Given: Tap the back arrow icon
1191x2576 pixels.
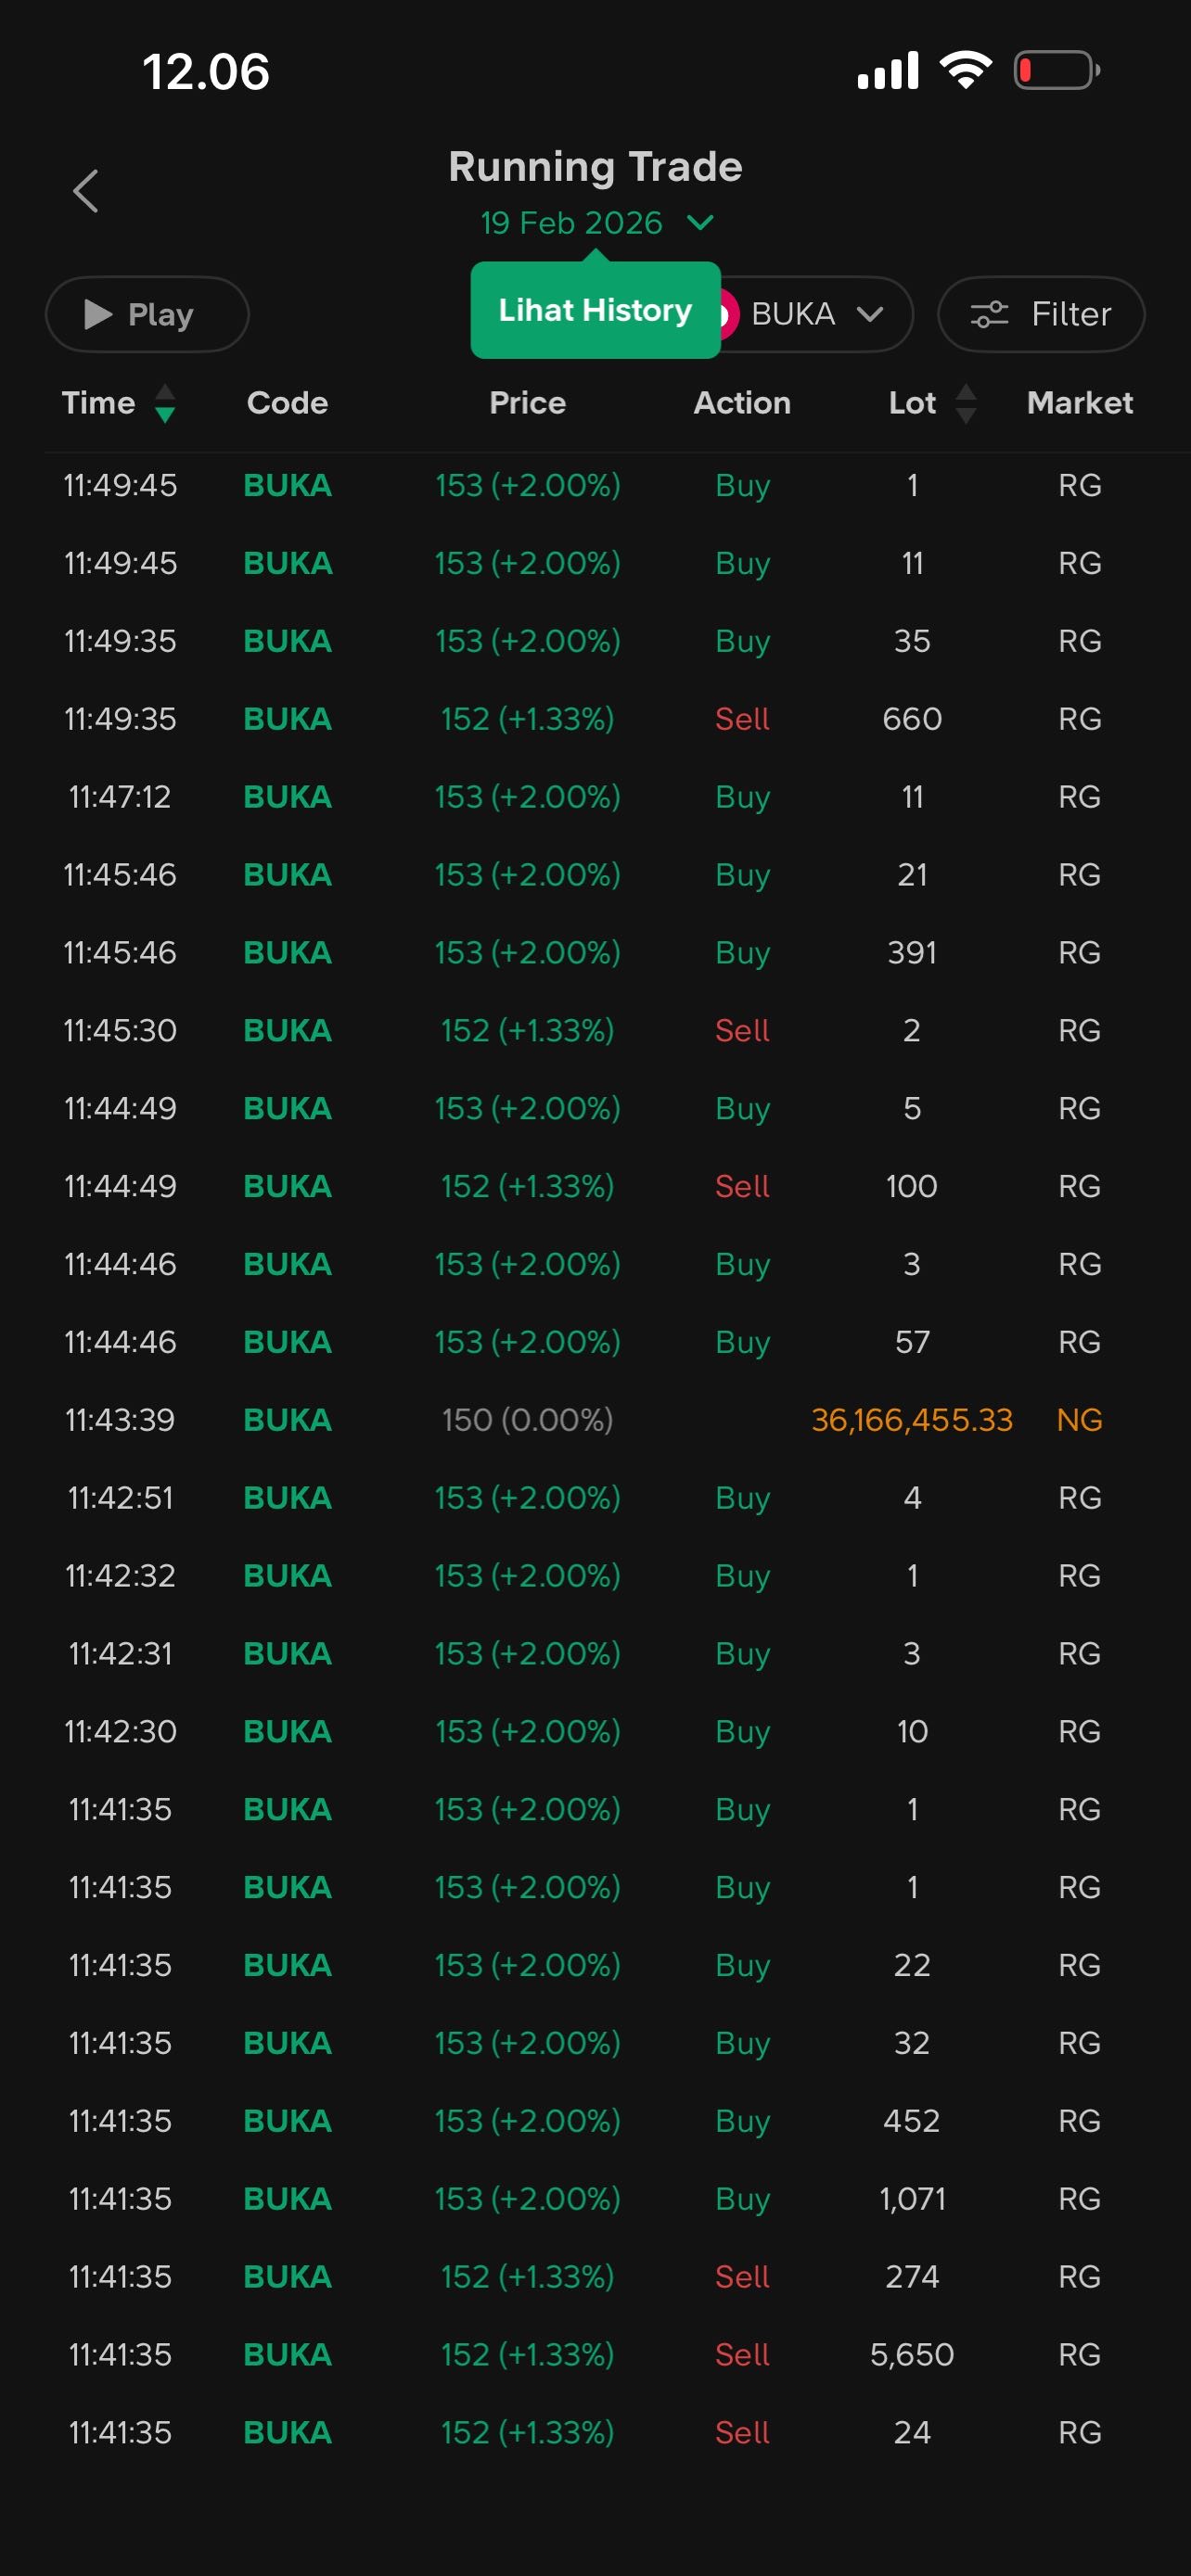Looking at the screenshot, I should coord(86,191).
